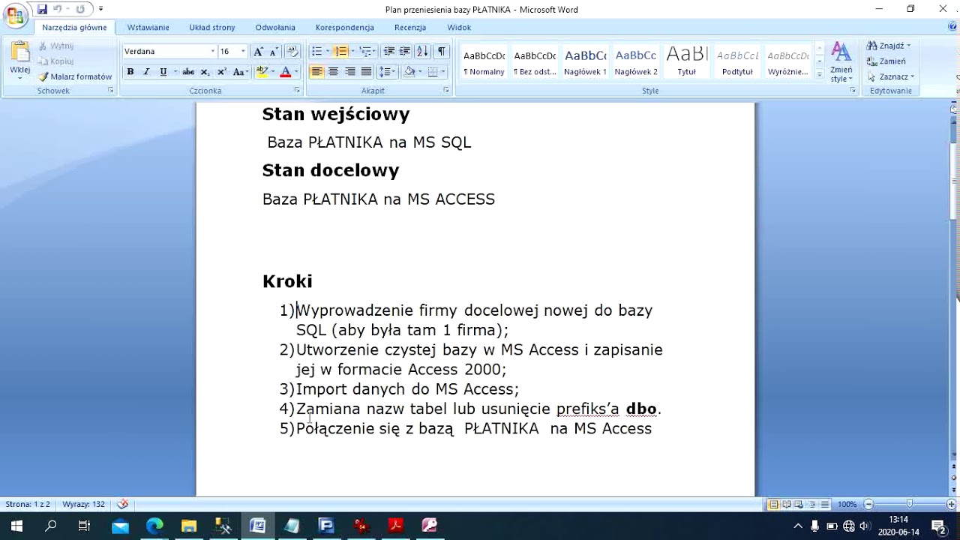Image resolution: width=960 pixels, height=540 pixels.
Task: Apply the Bez odstępów style
Action: click(x=535, y=62)
